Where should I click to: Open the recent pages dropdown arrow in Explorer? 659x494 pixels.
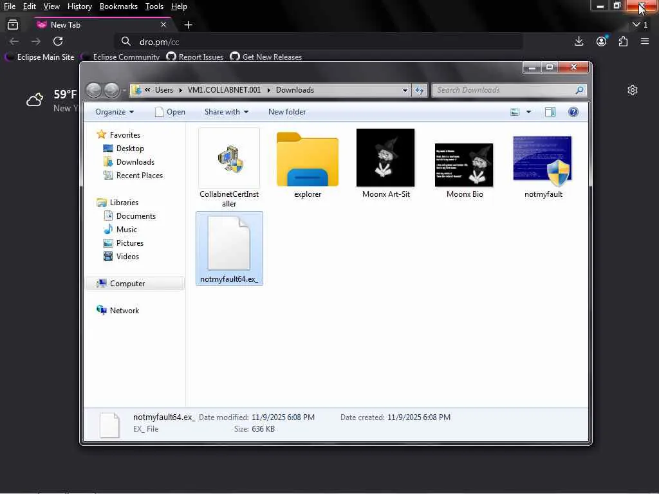pyautogui.click(x=124, y=90)
